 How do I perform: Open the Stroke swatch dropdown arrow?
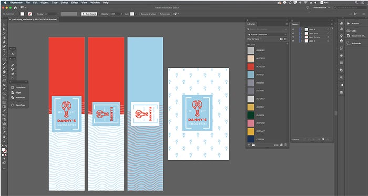33,14
